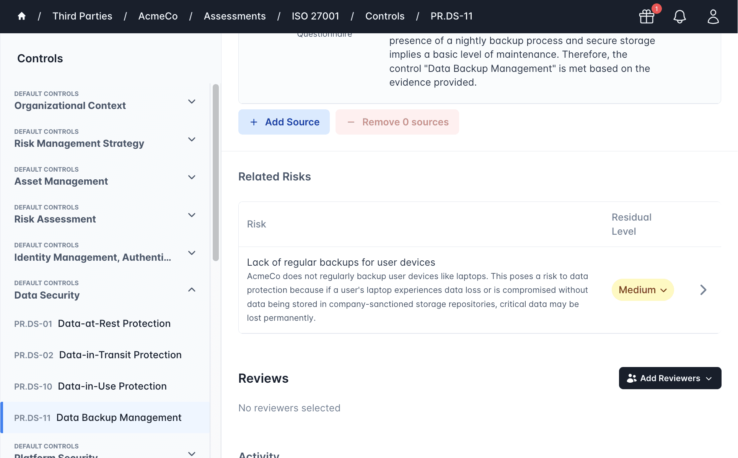
Task: Open the Medium residual level dropdown
Action: [643, 290]
